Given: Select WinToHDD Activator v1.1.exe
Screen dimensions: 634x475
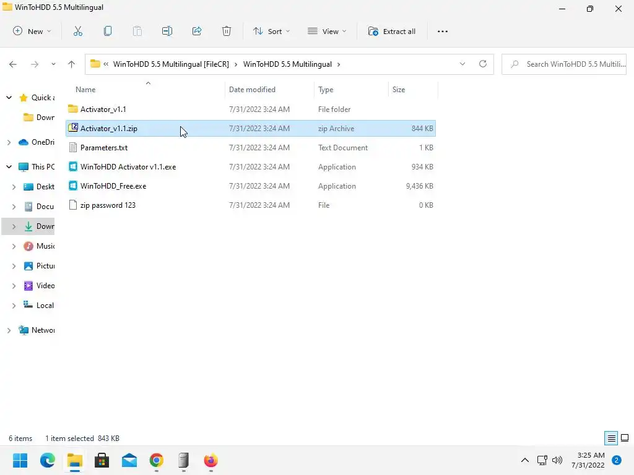Looking at the screenshot, I should [x=251, y=167].
